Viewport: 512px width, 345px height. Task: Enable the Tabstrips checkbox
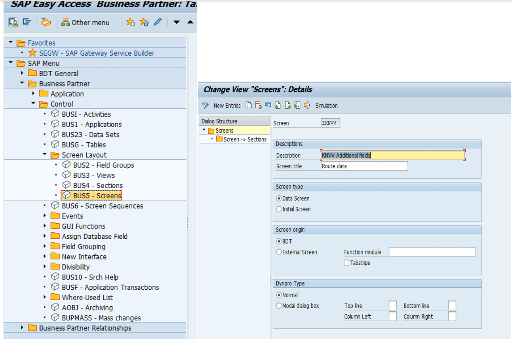coord(346,262)
